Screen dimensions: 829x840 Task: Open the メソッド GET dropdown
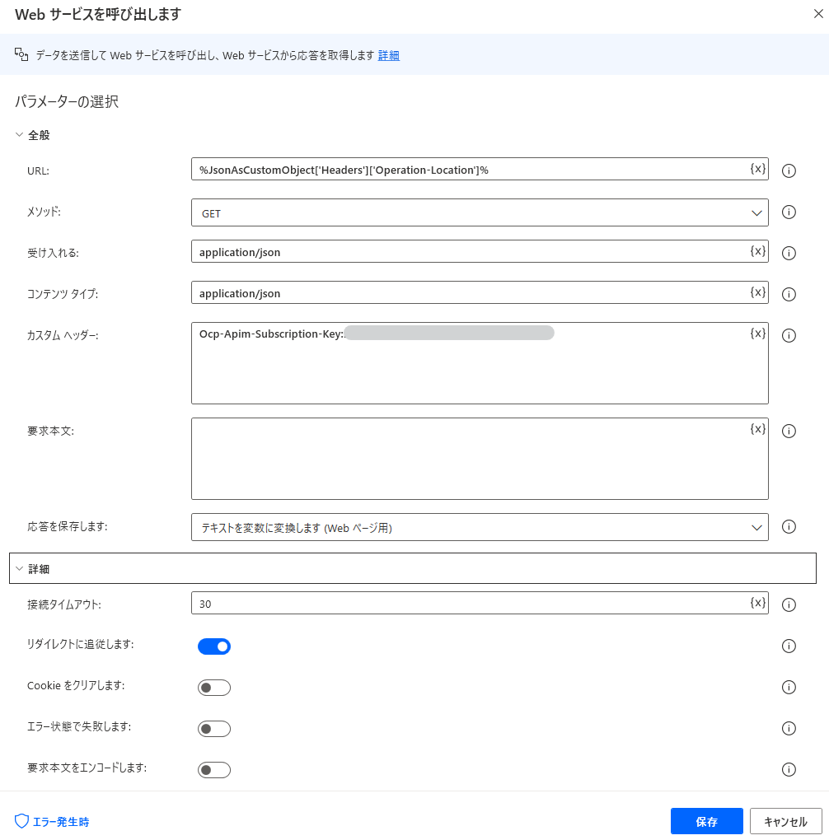[x=480, y=213]
